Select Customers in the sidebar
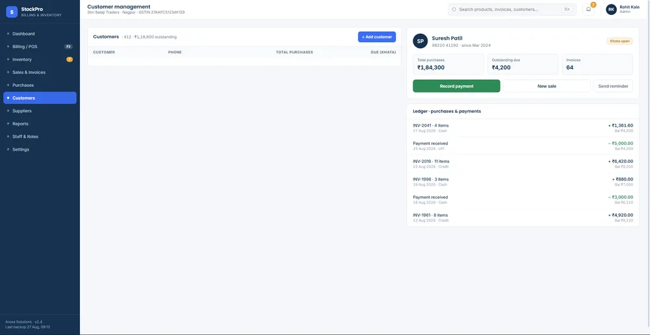Screen dimensions: 650x335 (40, 98)
